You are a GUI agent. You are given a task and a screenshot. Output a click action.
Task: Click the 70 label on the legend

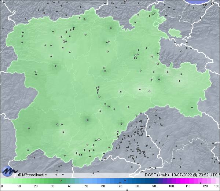[x=120, y=187]
